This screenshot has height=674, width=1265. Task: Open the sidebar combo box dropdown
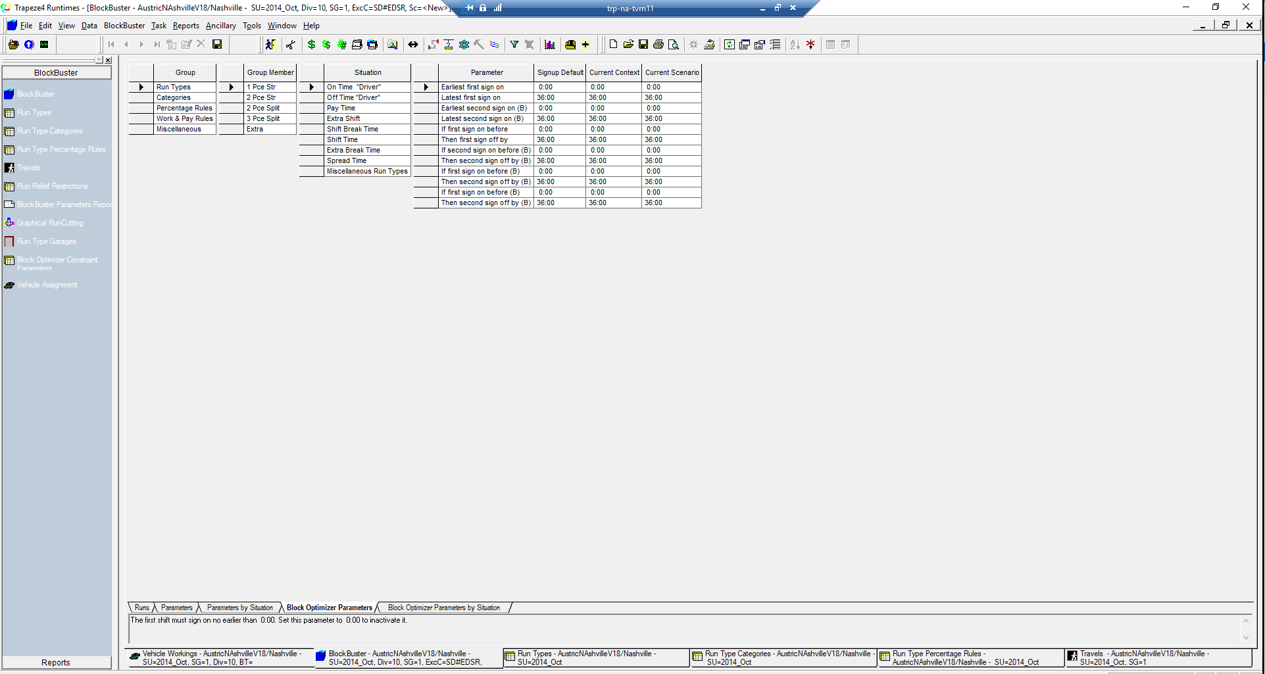coord(100,60)
